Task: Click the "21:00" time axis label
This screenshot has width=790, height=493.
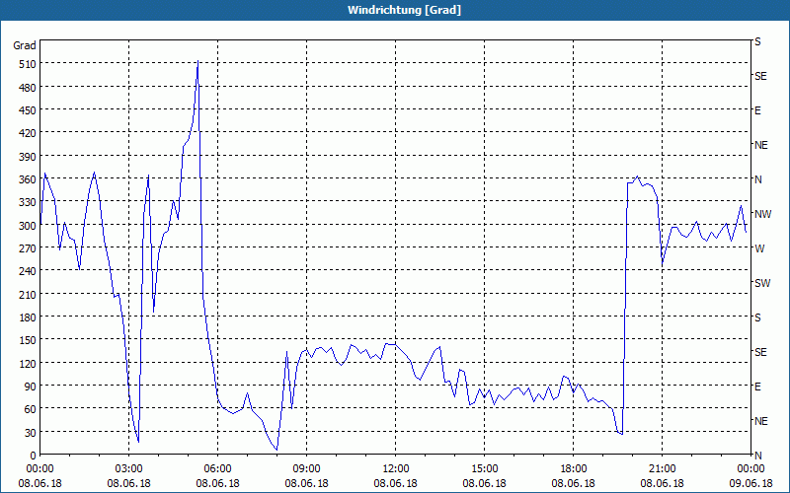Action: pyautogui.click(x=662, y=469)
